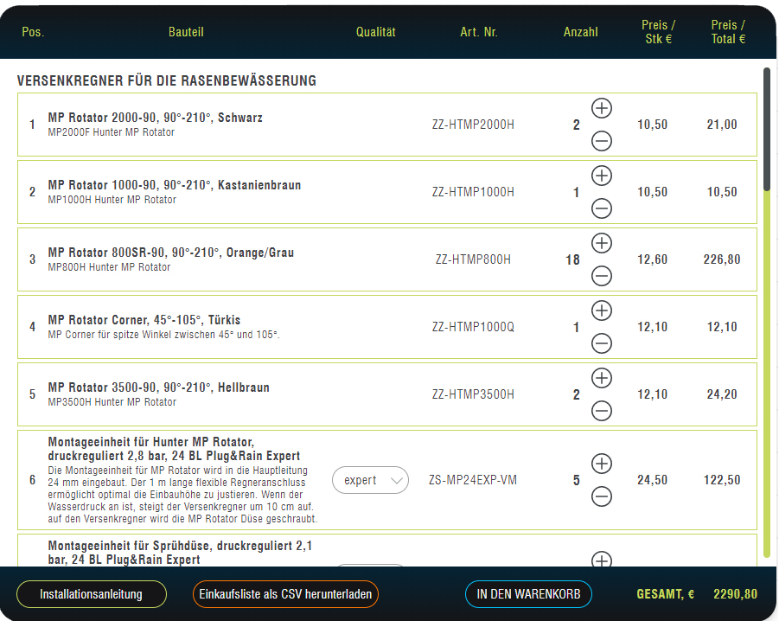Click the Anzahl column header
The height and width of the screenshot is (621, 779).
click(580, 32)
